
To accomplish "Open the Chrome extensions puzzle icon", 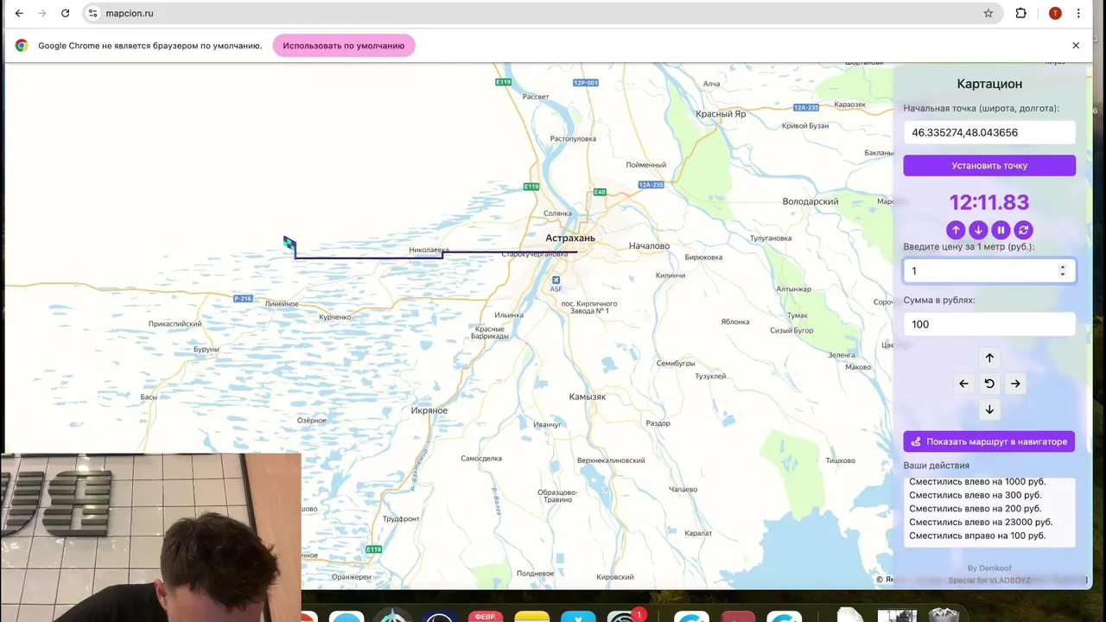I will (x=1020, y=13).
